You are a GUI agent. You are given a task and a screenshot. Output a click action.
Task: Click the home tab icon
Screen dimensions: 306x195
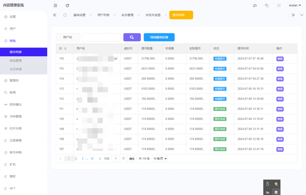coord(65,15)
